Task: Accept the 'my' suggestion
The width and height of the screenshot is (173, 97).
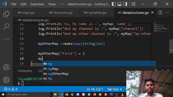Action: pyautogui.click(x=99, y=64)
